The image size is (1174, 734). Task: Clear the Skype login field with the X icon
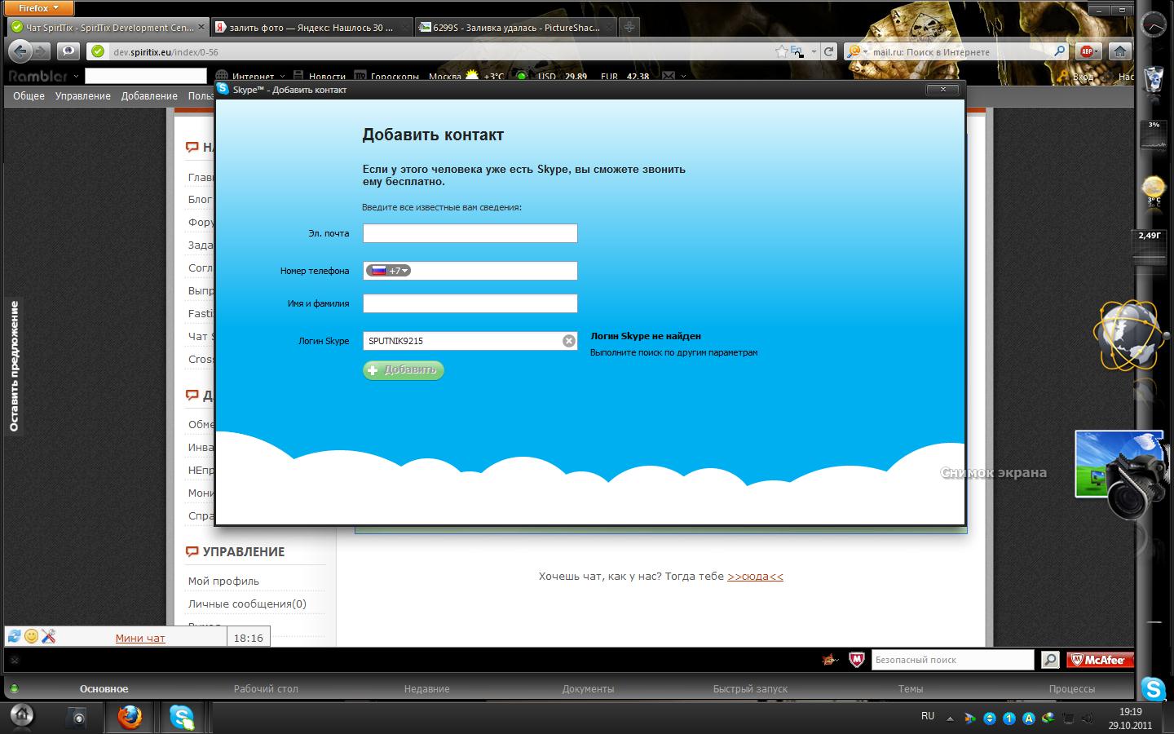click(x=569, y=341)
